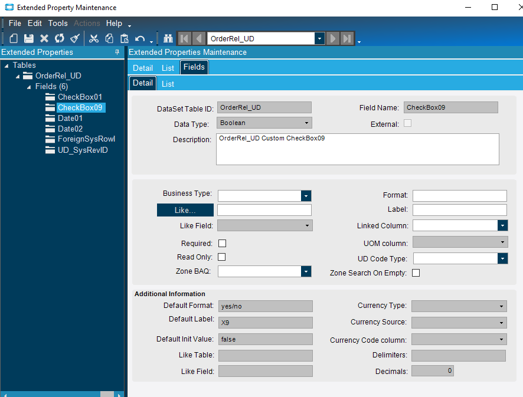Click the tree horizontal scrollbar thumb

(x=107, y=394)
